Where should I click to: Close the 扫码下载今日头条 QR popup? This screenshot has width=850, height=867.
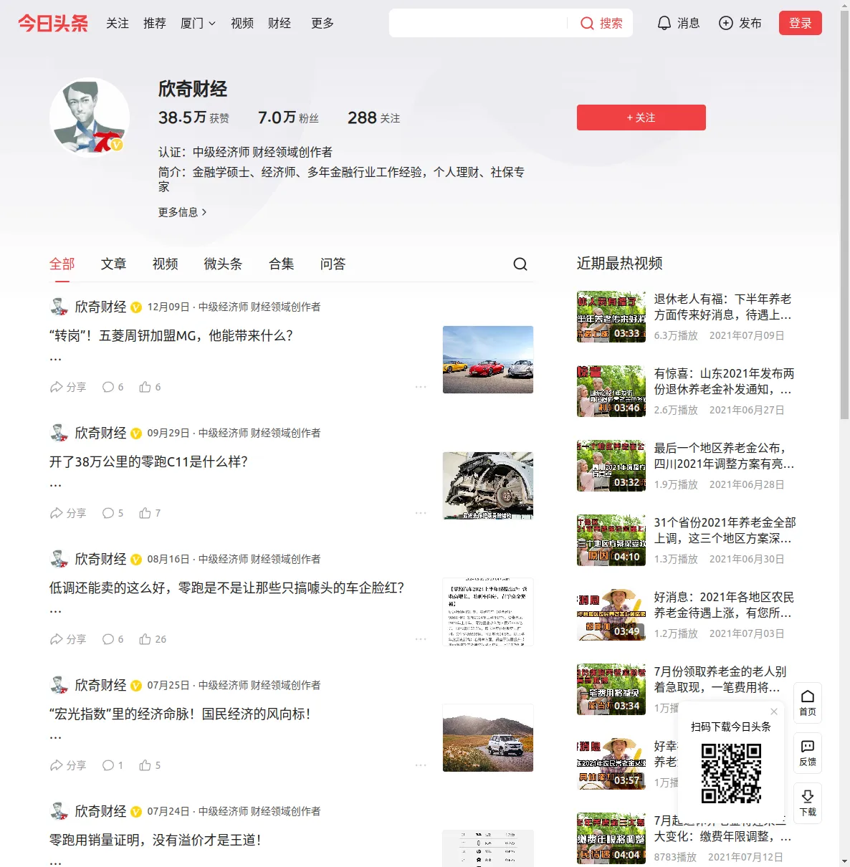[x=774, y=712]
